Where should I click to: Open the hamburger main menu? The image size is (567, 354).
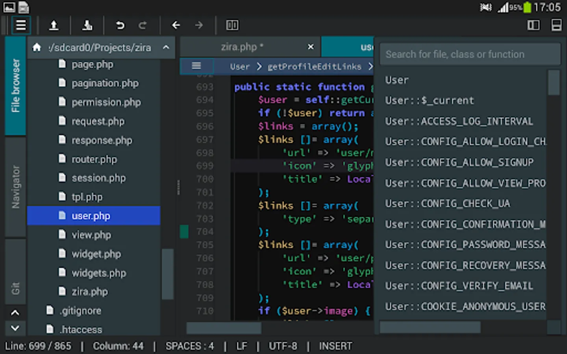(x=20, y=26)
